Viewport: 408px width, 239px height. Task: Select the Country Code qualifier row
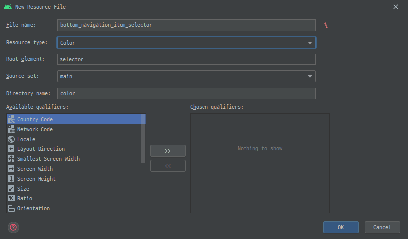74,119
